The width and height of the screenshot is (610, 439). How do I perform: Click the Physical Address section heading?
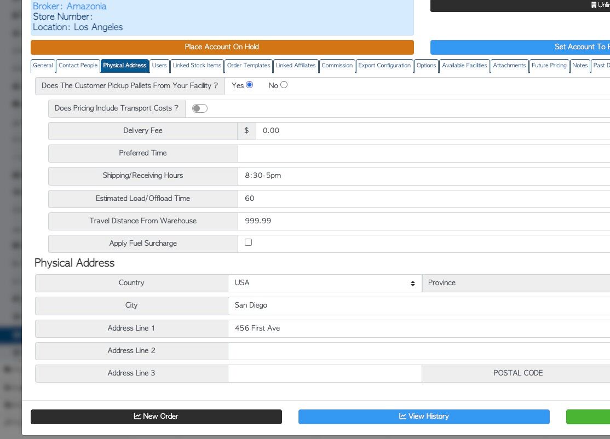pos(74,263)
